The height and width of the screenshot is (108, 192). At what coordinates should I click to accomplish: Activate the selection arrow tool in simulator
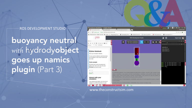(x=141, y=42)
